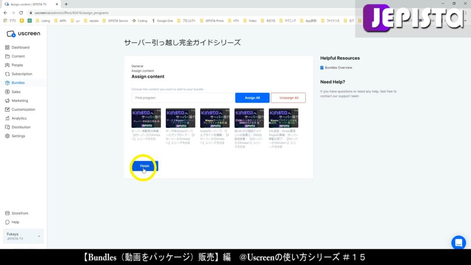Click the Customization edit icon
Image resolution: width=471 pixels, height=265 pixels.
7,109
